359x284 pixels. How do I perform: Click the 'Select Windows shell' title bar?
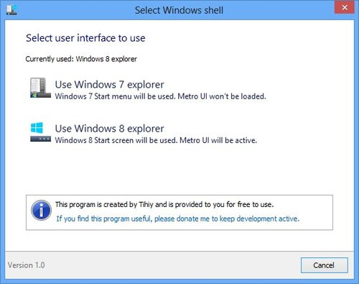179,10
